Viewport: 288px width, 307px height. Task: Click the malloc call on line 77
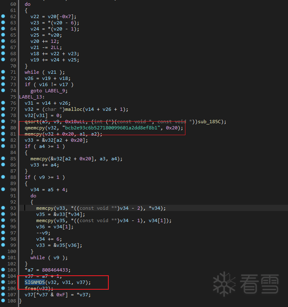pyautogui.click(x=74, y=109)
